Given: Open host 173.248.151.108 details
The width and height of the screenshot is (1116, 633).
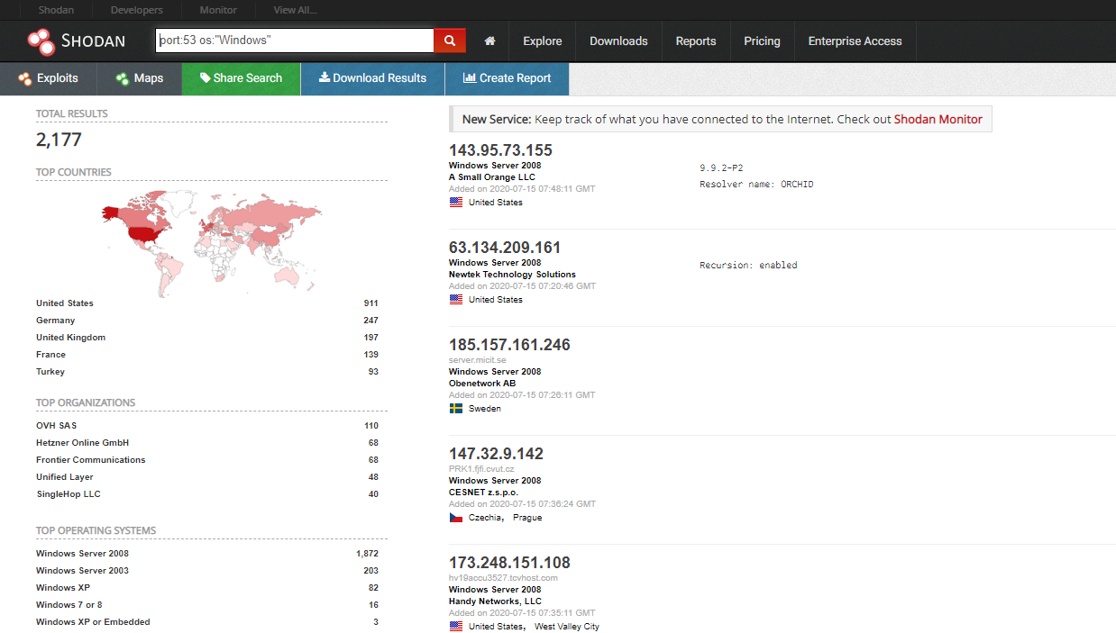Looking at the screenshot, I should tap(509, 563).
